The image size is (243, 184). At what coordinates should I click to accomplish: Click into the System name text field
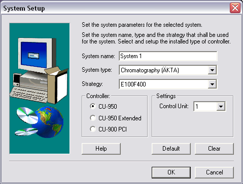[168, 56]
